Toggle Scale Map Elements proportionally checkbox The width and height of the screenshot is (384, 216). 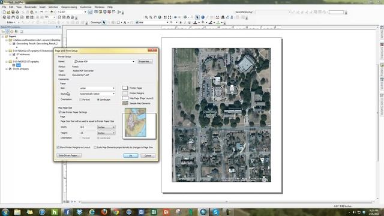tap(95, 148)
